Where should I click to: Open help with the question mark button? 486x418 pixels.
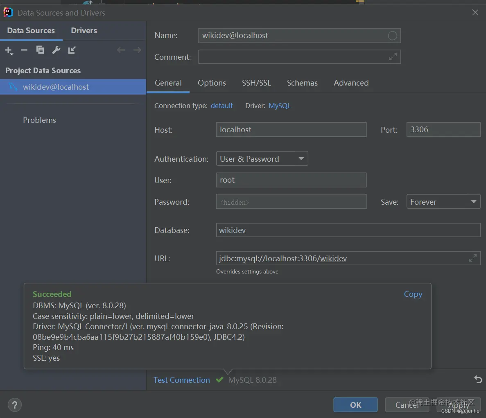(x=15, y=405)
